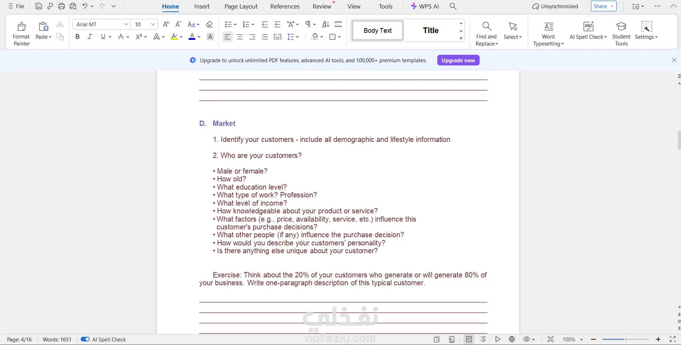
Task: Open the font name dropdown Arial MT
Action: (x=126, y=24)
